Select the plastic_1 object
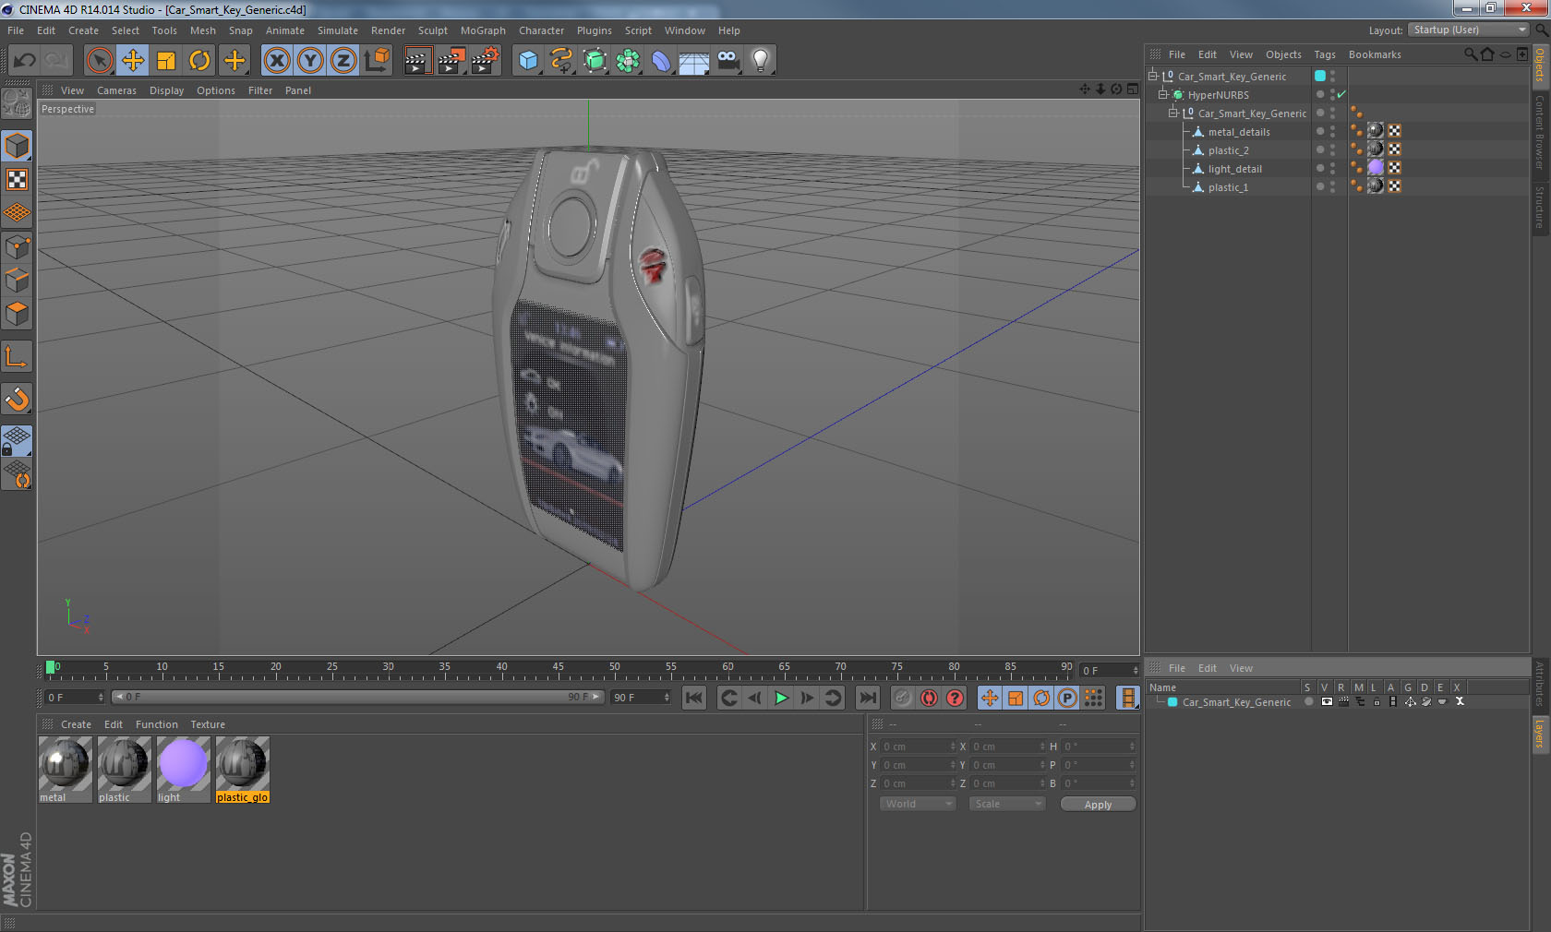The image size is (1551, 932). tap(1228, 187)
